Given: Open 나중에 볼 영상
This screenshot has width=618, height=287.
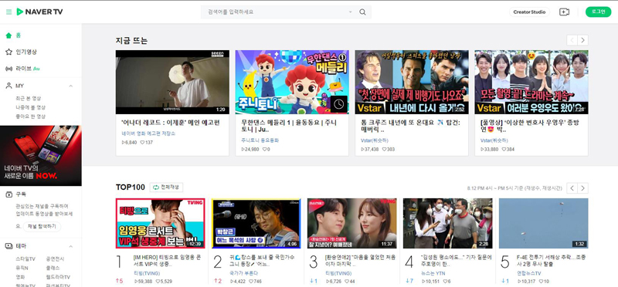Looking at the screenshot, I should 30,107.
